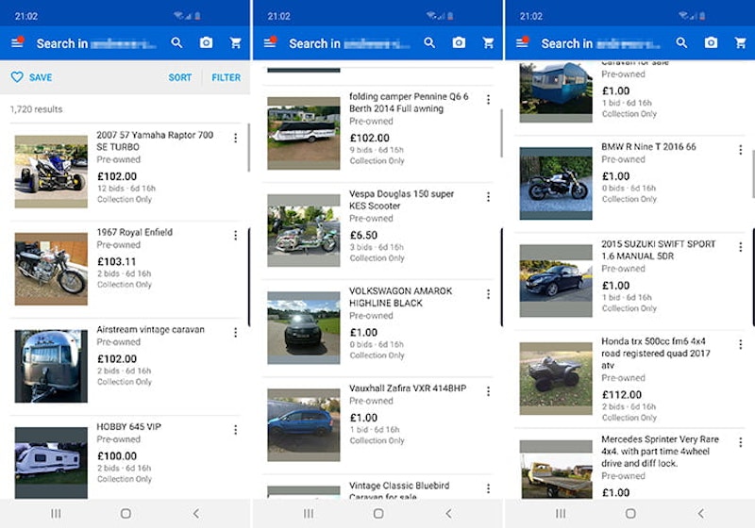
Task: Open options menu for HOBBY 645 VIP listing
Action: point(235,429)
